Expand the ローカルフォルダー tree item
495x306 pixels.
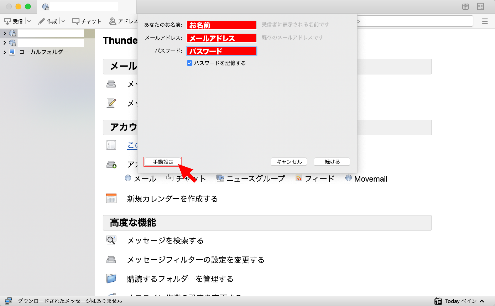pos(5,52)
